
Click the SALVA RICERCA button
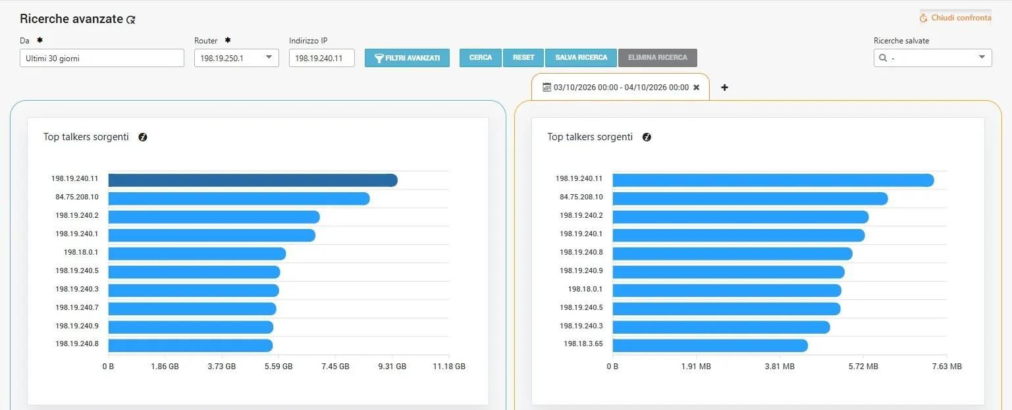click(x=581, y=58)
